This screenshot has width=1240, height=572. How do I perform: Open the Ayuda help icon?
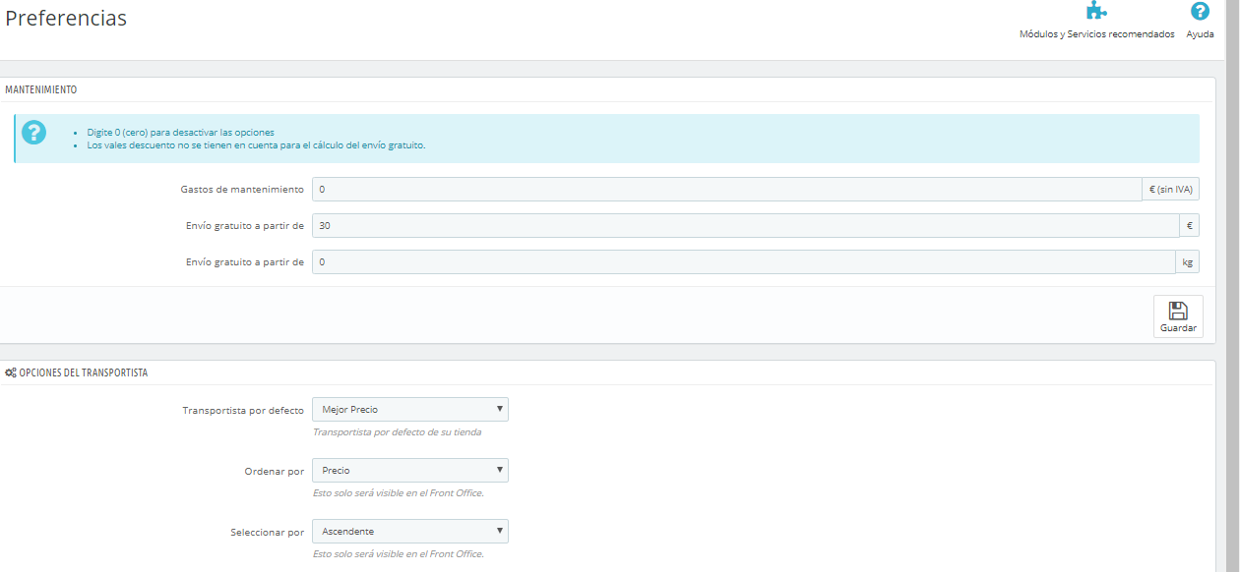pyautogui.click(x=1200, y=12)
